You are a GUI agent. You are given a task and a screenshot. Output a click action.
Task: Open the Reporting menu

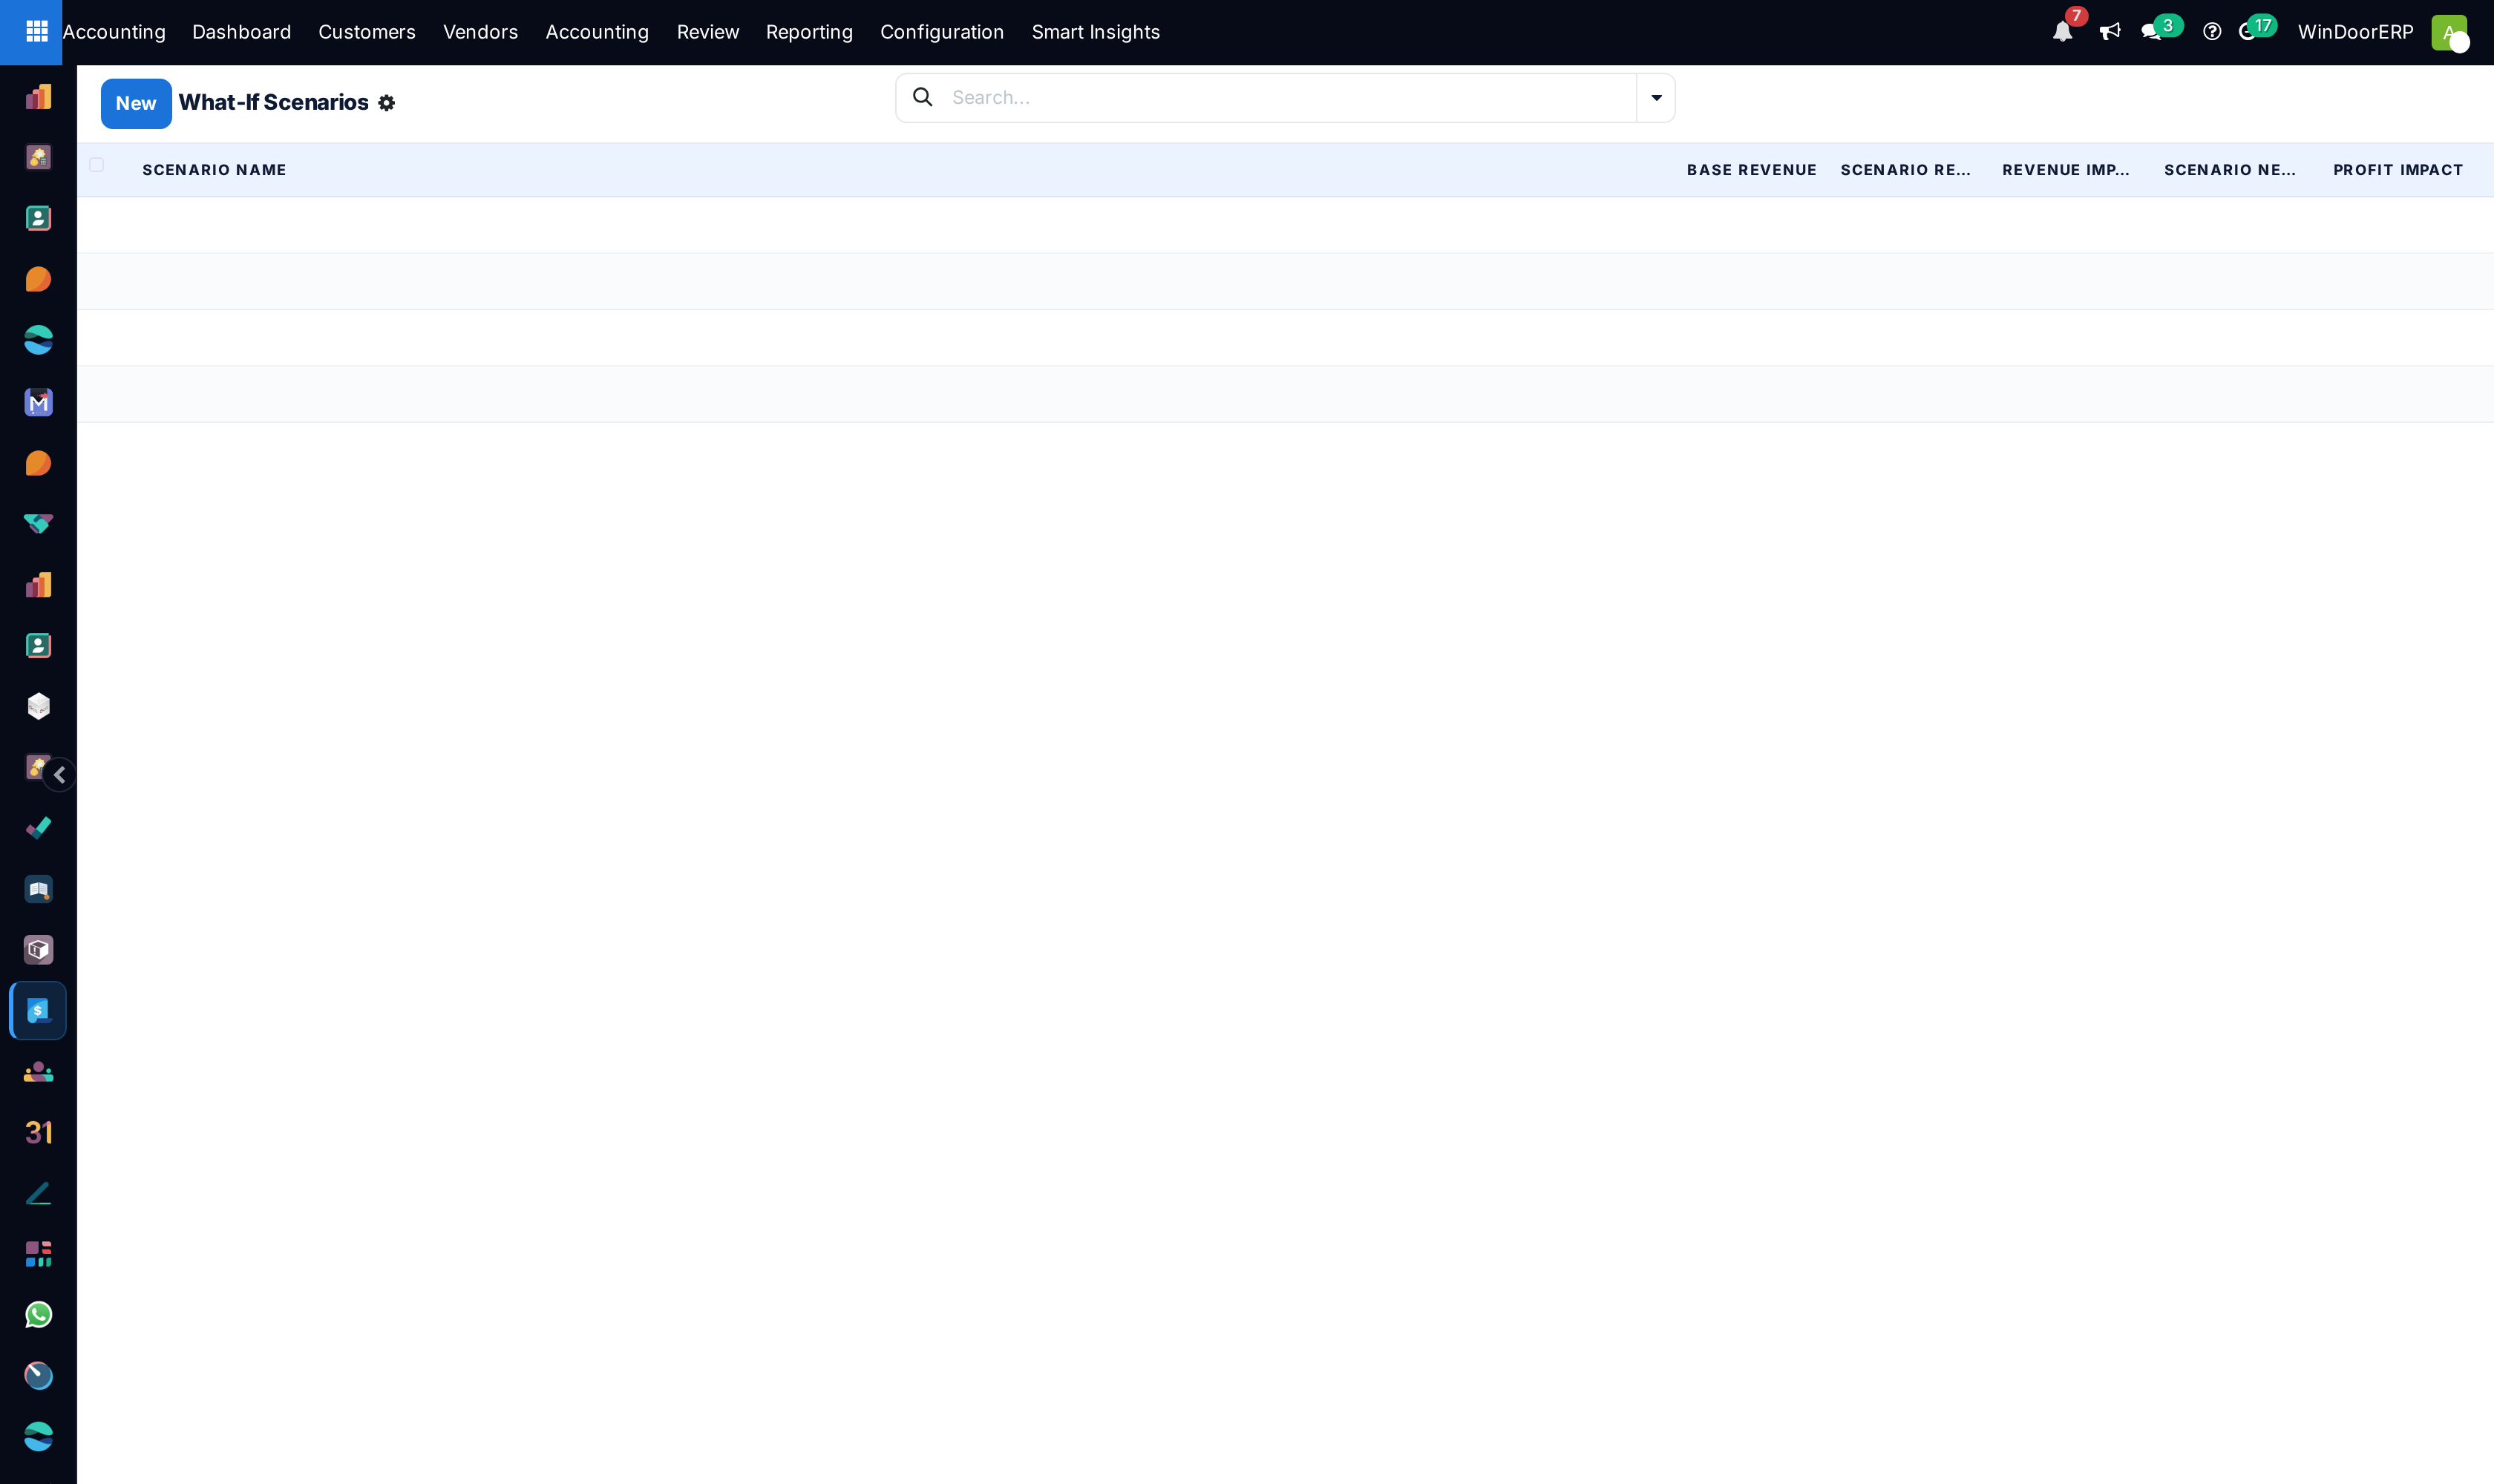click(808, 32)
